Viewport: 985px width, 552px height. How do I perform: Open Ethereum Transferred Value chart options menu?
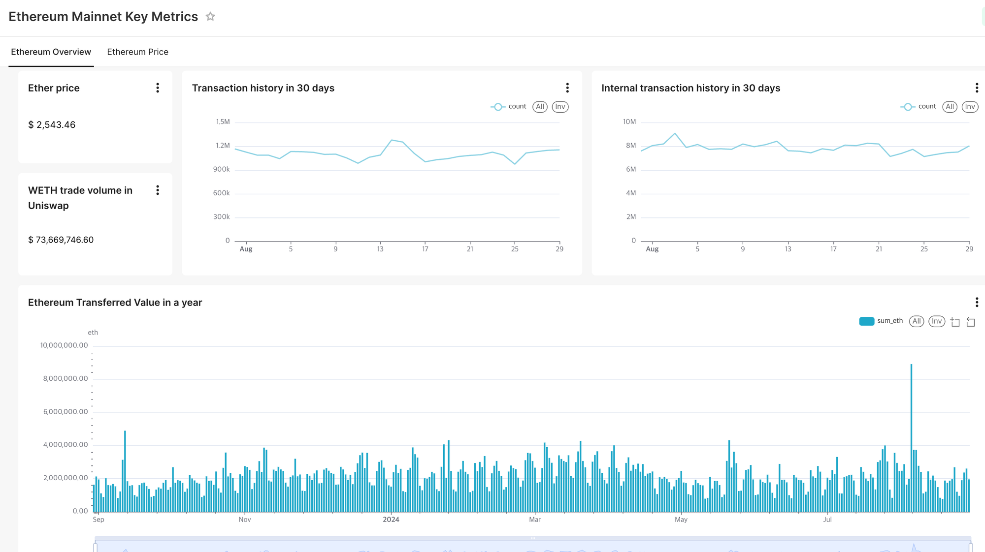pyautogui.click(x=977, y=303)
